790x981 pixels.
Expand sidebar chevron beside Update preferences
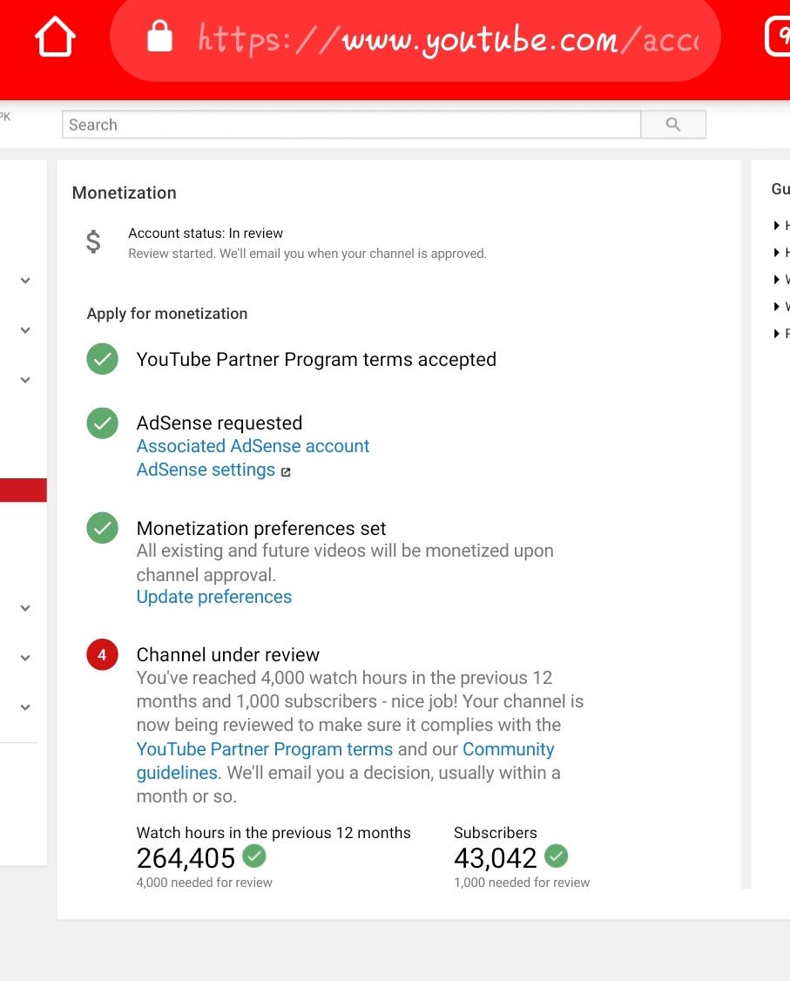(x=25, y=607)
